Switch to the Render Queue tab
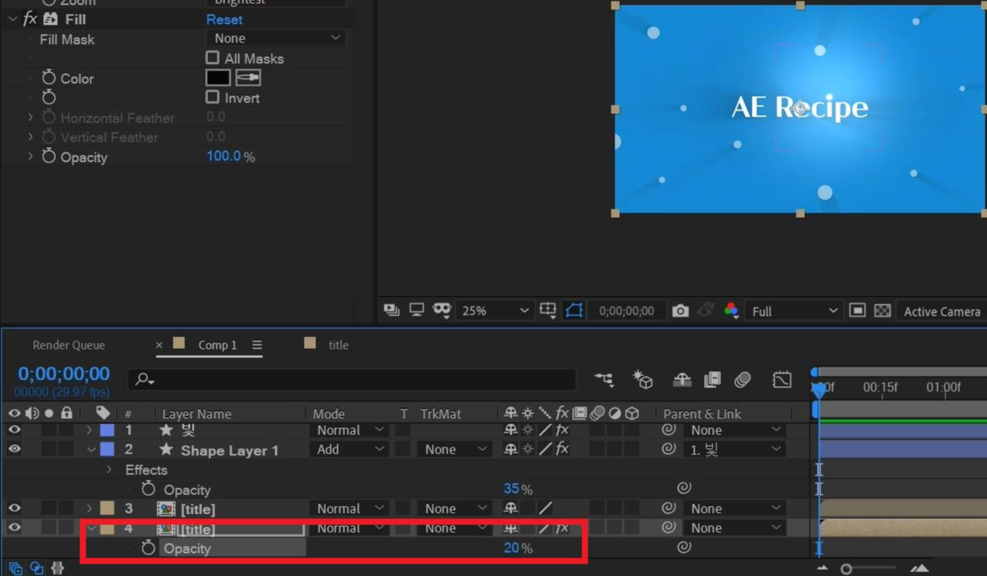Screen dimensions: 987x576 pyautogui.click(x=69, y=345)
